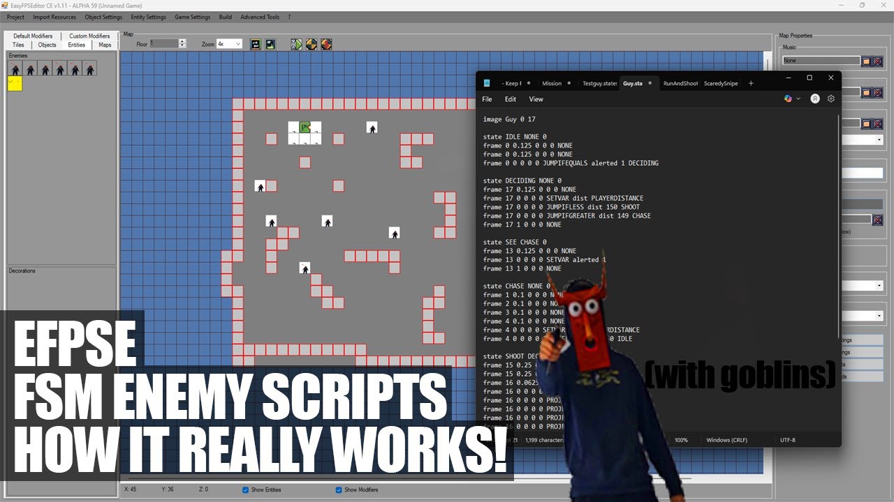894x502 pixels.
Task: Open Notepad's View menu
Action: [x=536, y=99]
